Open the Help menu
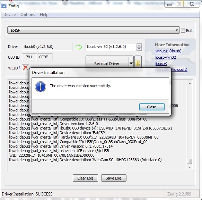The image size is (202, 200). click(x=44, y=15)
